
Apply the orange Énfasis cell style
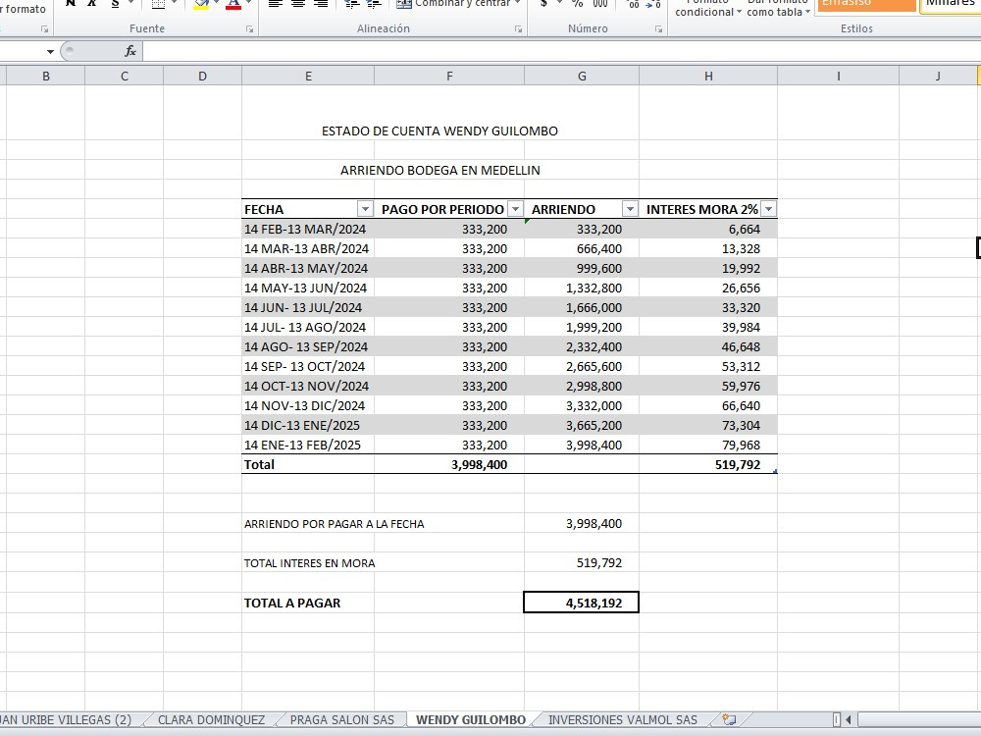click(866, 5)
